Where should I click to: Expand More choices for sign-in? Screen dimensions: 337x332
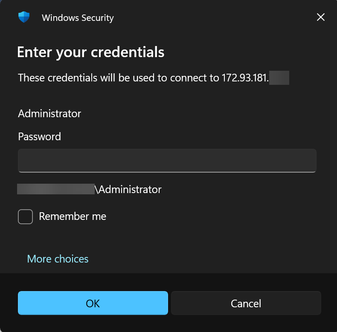58,259
